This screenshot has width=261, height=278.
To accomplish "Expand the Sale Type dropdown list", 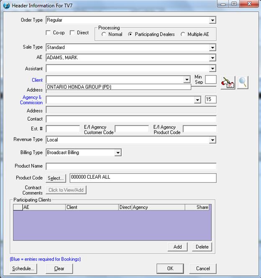I will (212, 48).
